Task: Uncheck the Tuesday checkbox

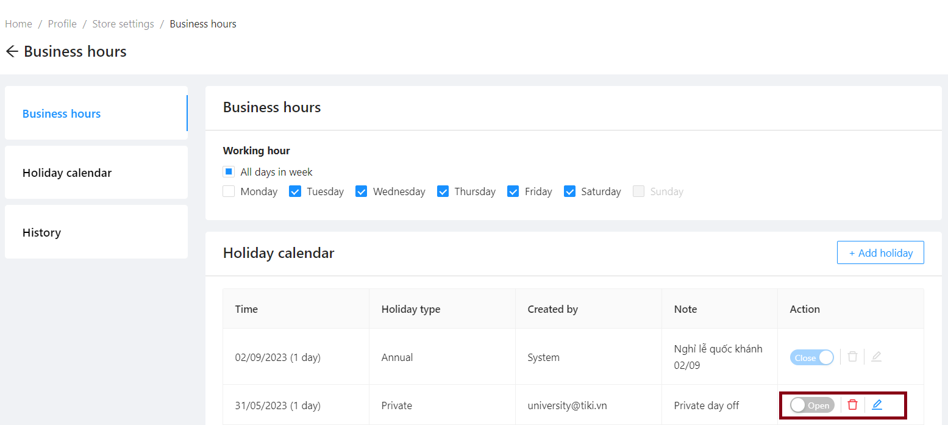Action: pyautogui.click(x=295, y=191)
